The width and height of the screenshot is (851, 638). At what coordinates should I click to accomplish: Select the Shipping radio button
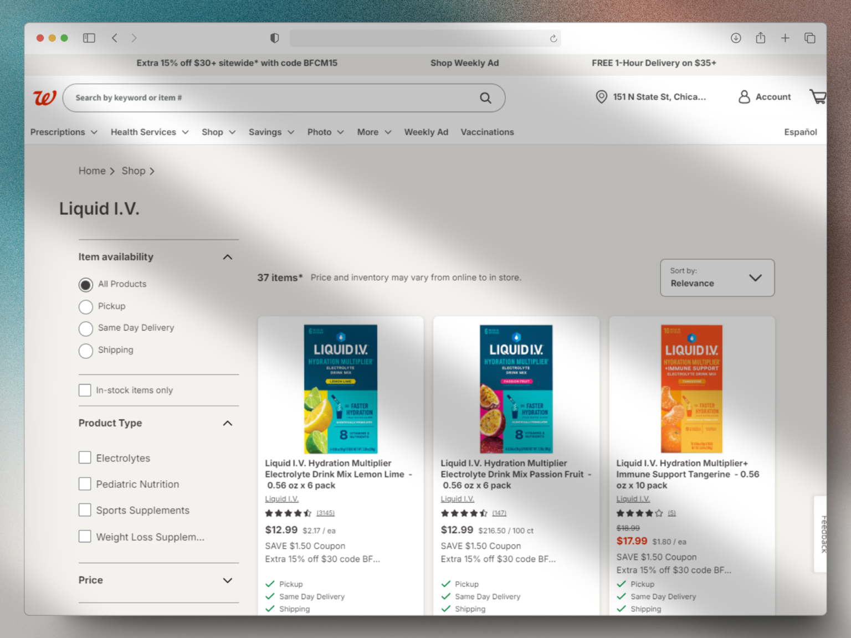pos(85,351)
